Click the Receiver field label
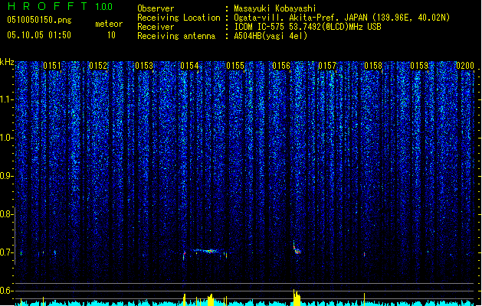This screenshot has width=482, height=306. point(156,27)
